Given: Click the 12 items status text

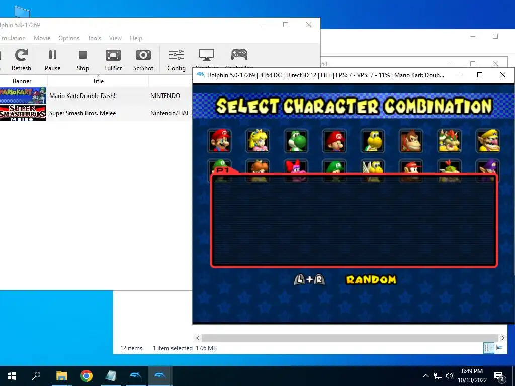Looking at the screenshot, I should 131,348.
